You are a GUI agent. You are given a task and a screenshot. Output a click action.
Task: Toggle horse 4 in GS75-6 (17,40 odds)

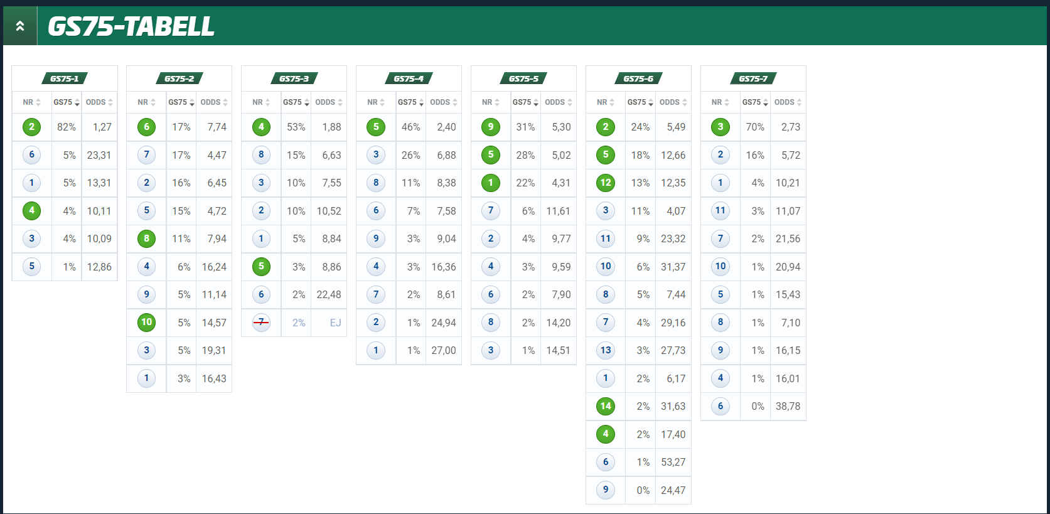pyautogui.click(x=606, y=434)
